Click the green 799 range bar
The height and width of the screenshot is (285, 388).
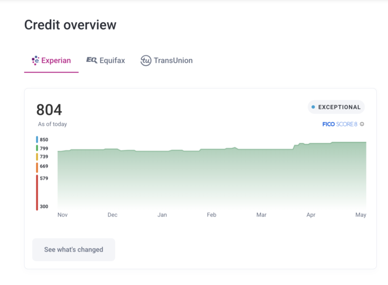click(37, 148)
